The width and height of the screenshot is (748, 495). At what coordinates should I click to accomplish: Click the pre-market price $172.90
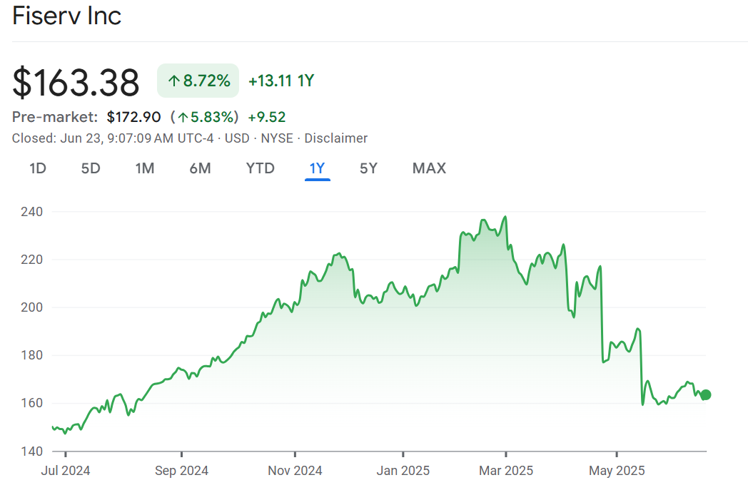tap(133, 117)
